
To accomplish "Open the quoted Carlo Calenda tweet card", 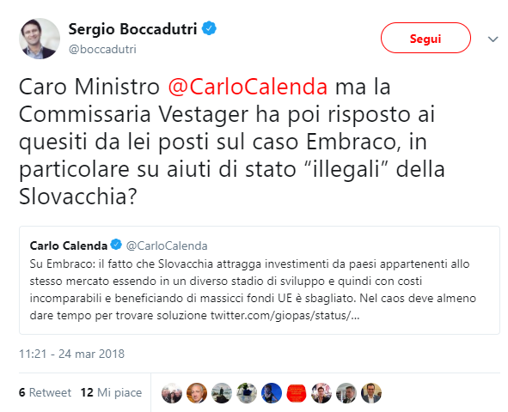I will pyautogui.click(x=260, y=280).
